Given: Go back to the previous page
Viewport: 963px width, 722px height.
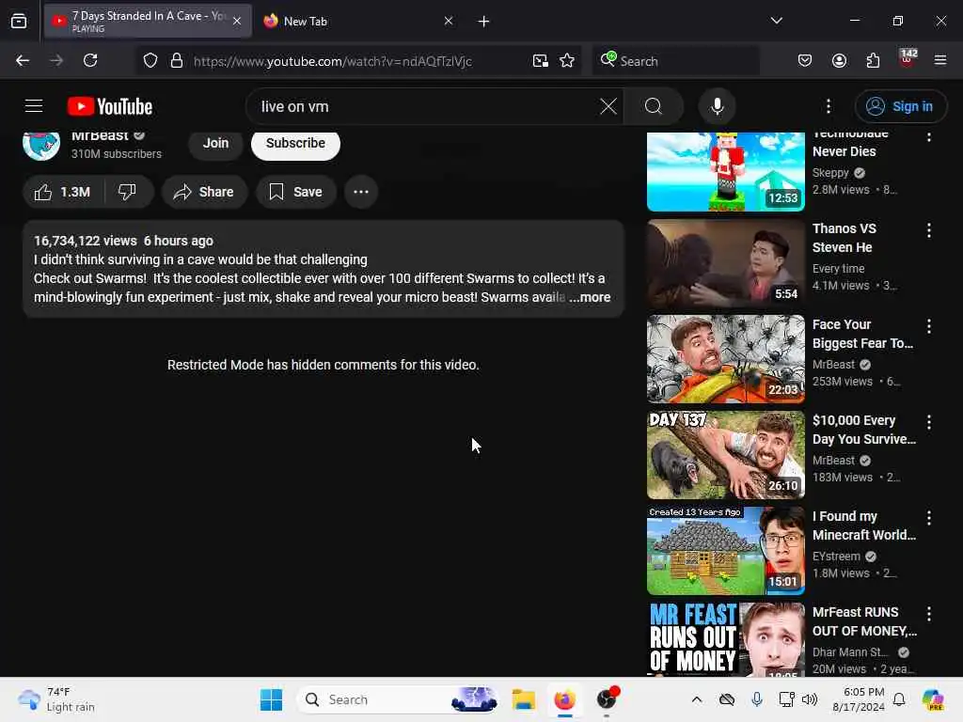Looking at the screenshot, I should coord(23,60).
